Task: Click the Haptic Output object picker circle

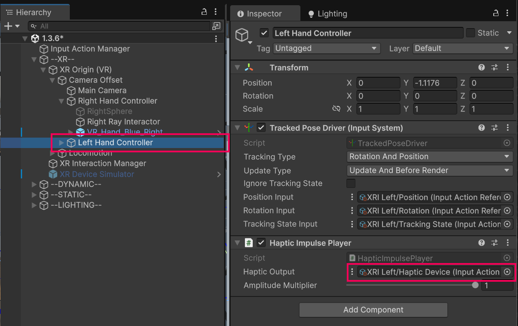Action: coord(507,272)
